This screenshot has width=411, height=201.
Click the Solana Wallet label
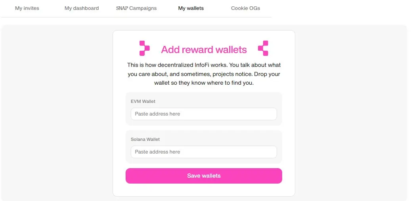pyautogui.click(x=145, y=139)
